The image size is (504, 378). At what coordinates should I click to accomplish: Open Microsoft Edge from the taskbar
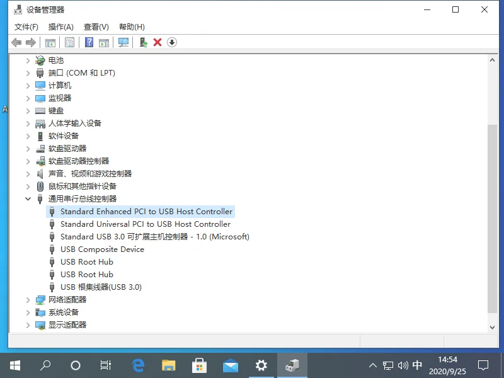click(138, 365)
